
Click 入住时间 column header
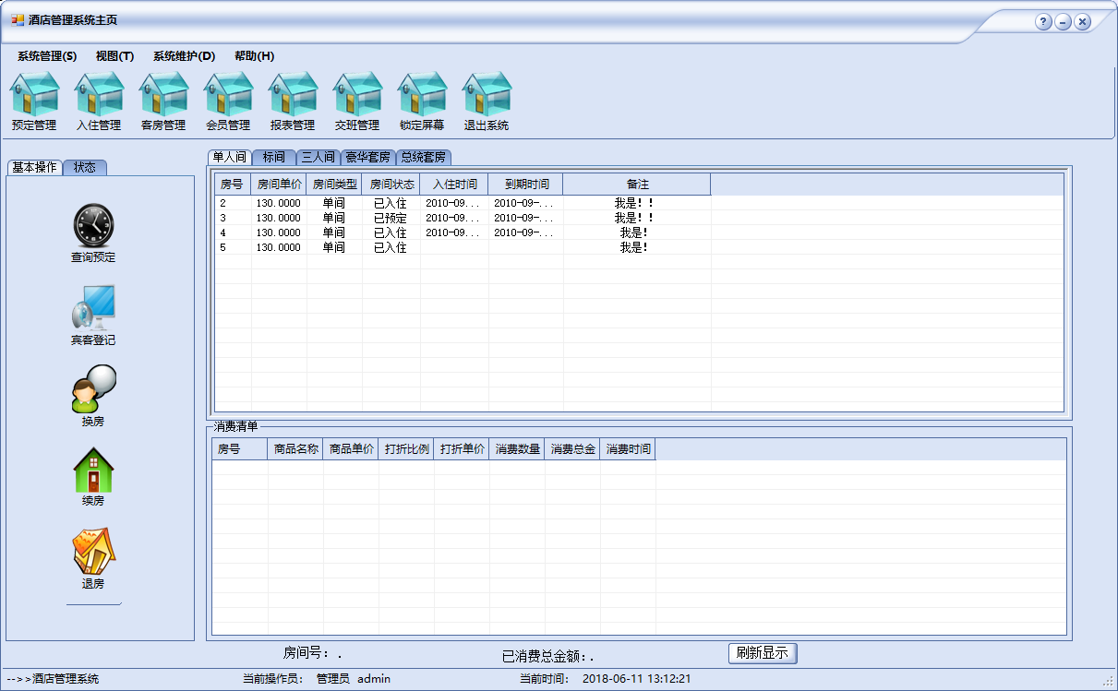click(454, 185)
